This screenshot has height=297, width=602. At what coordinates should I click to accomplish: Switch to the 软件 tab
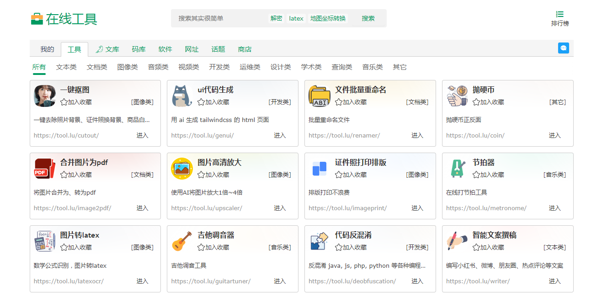(x=165, y=49)
